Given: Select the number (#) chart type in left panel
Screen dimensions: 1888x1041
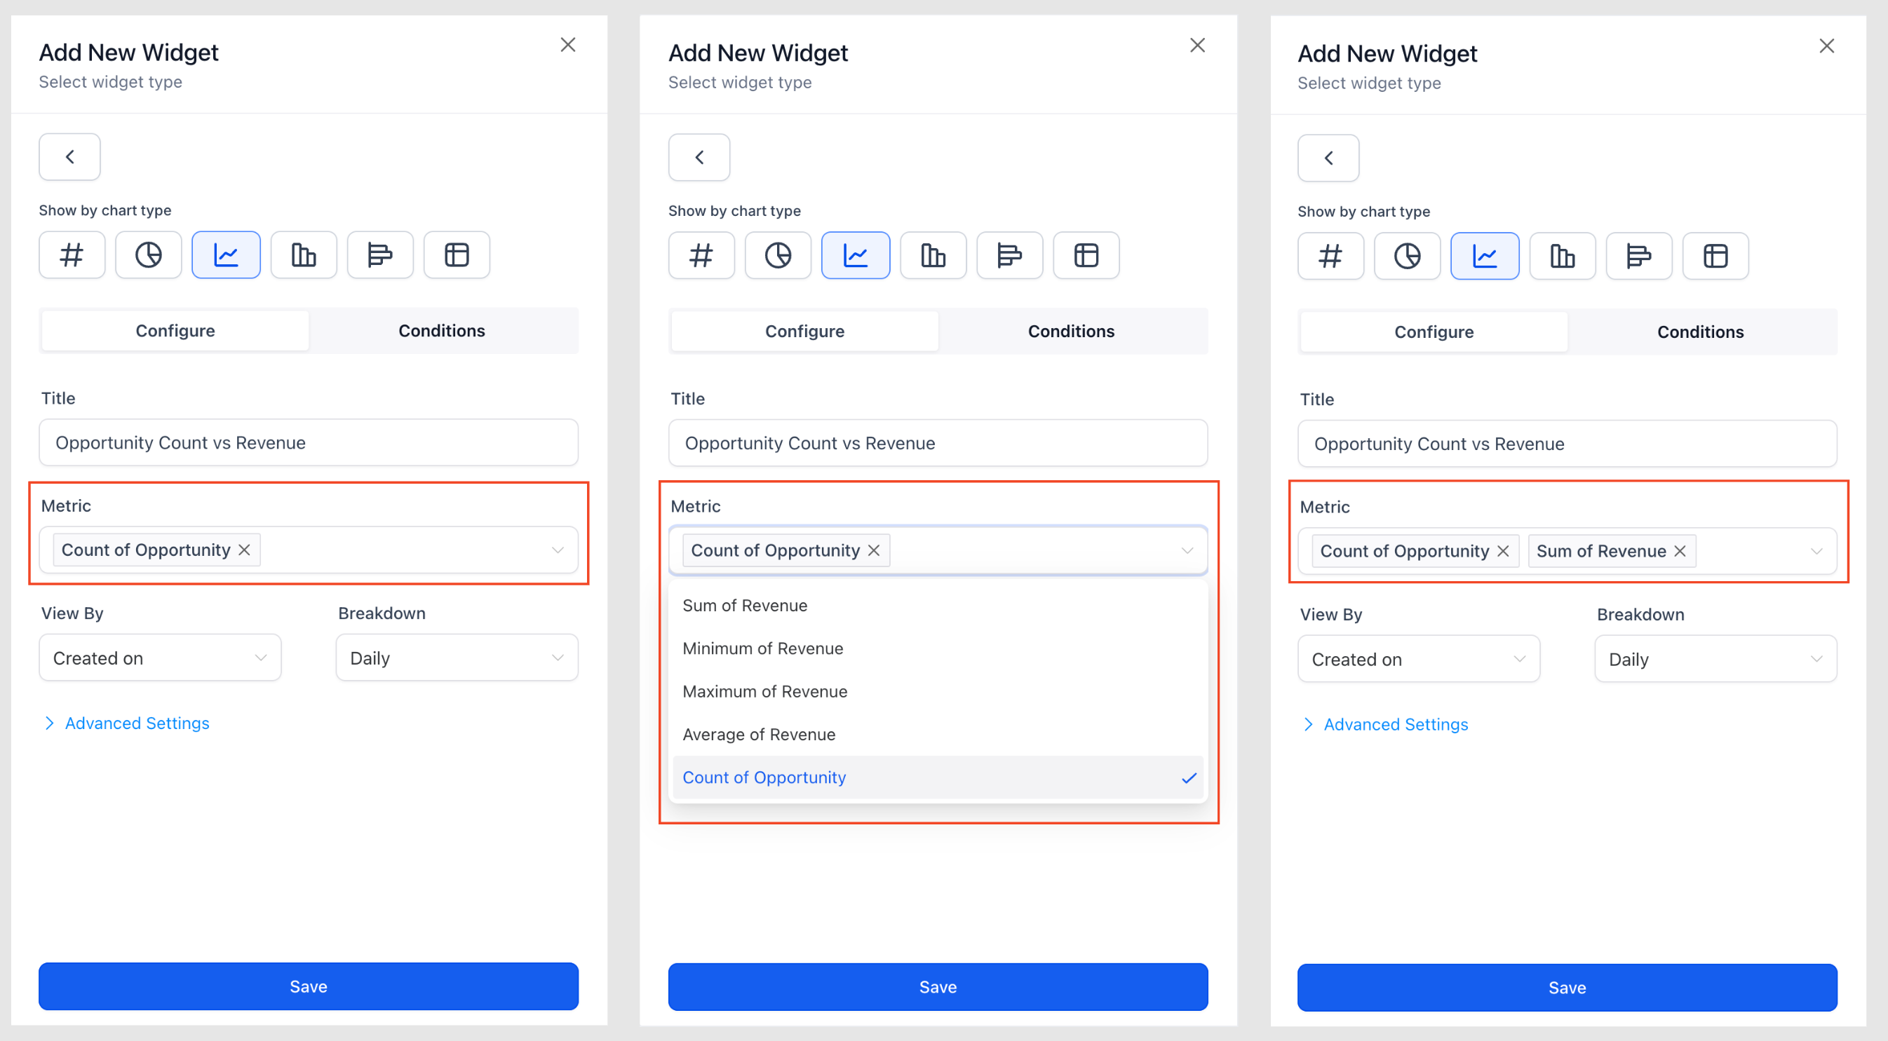Looking at the screenshot, I should coord(72,255).
